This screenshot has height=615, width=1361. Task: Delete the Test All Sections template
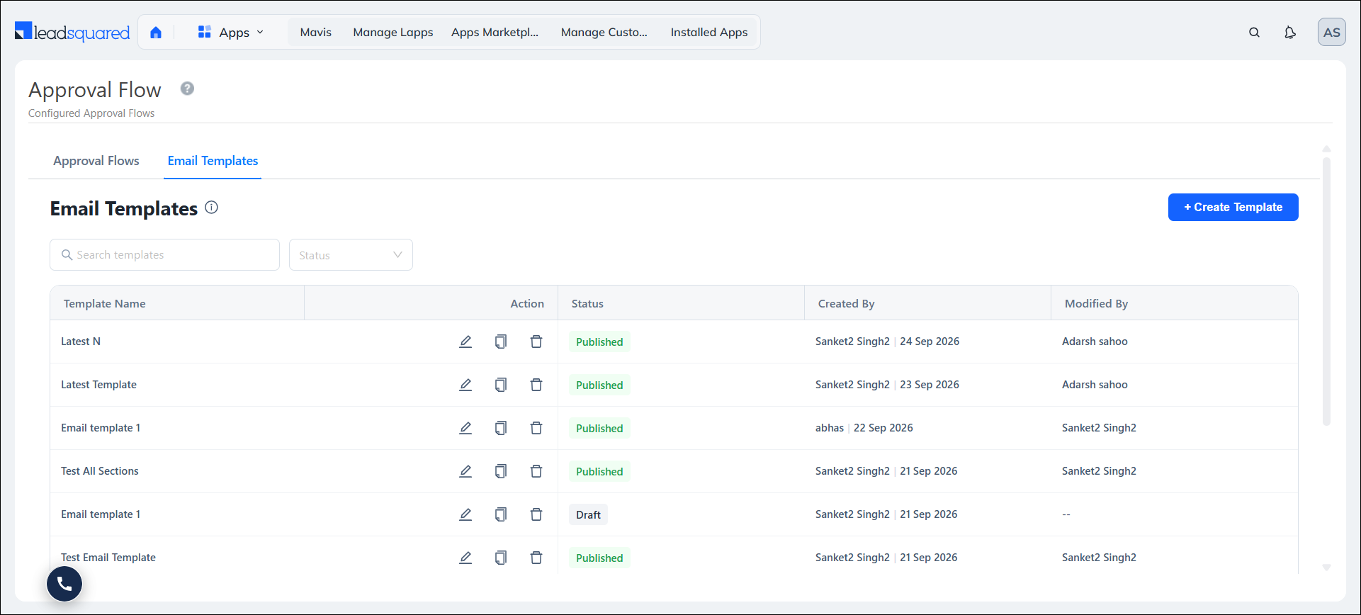(536, 471)
